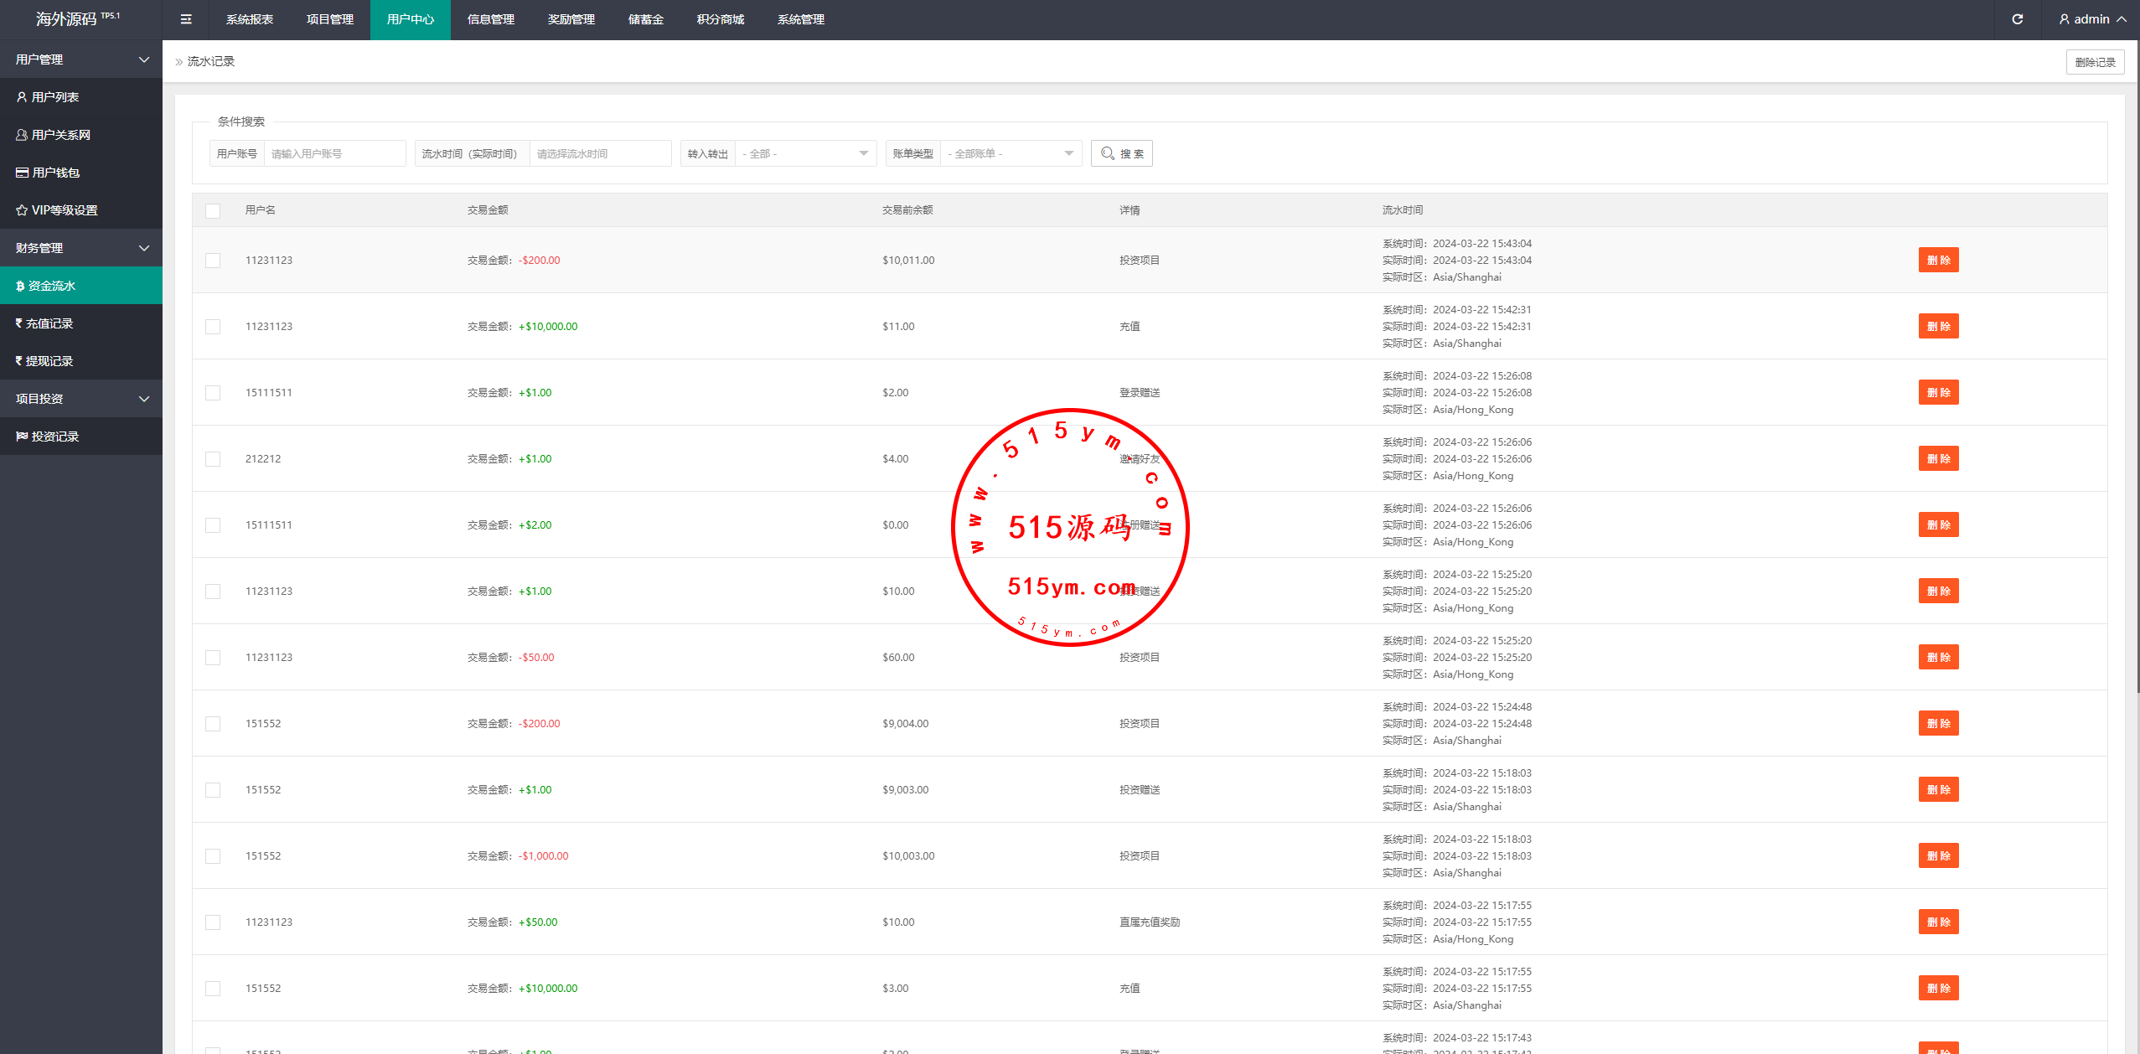Open the 账单类型 dropdown
This screenshot has width=2140, height=1054.
(x=1010, y=153)
